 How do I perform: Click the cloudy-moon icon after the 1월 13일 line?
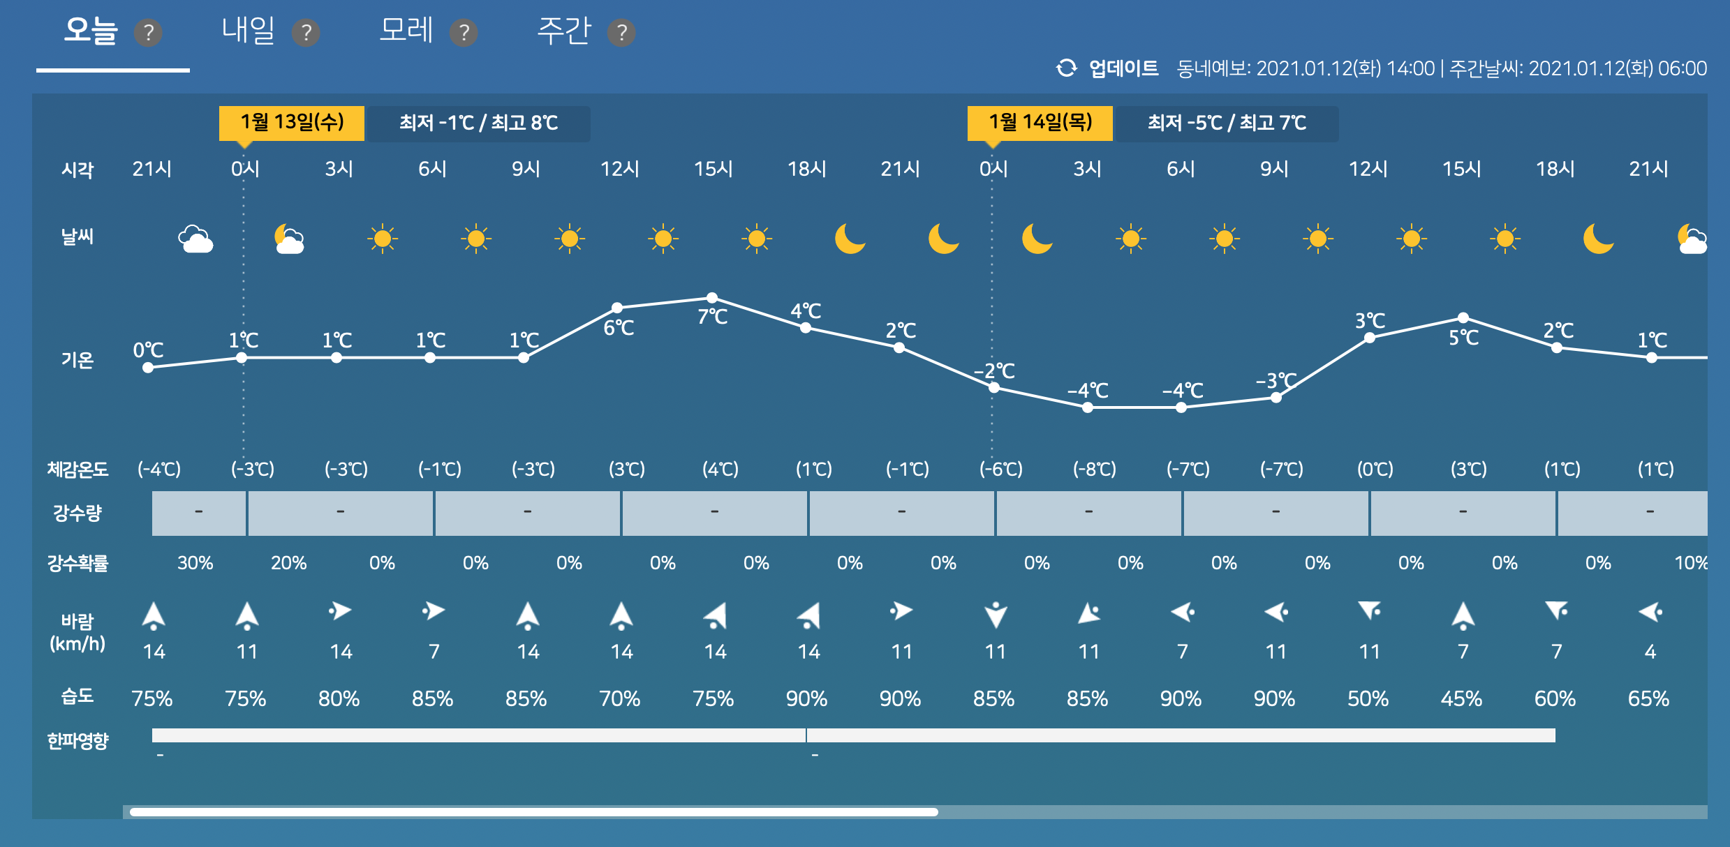coord(289,239)
